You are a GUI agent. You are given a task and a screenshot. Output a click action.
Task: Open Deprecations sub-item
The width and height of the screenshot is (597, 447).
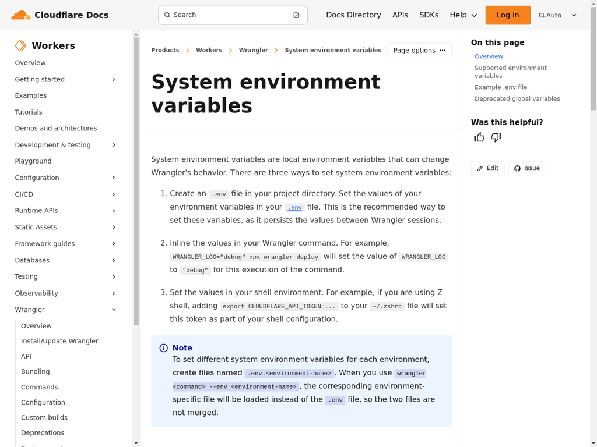[x=43, y=432]
